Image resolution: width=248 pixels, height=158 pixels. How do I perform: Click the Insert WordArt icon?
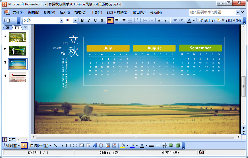95,145
